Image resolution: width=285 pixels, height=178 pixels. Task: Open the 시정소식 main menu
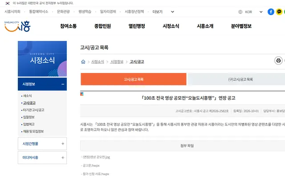pos(171,26)
